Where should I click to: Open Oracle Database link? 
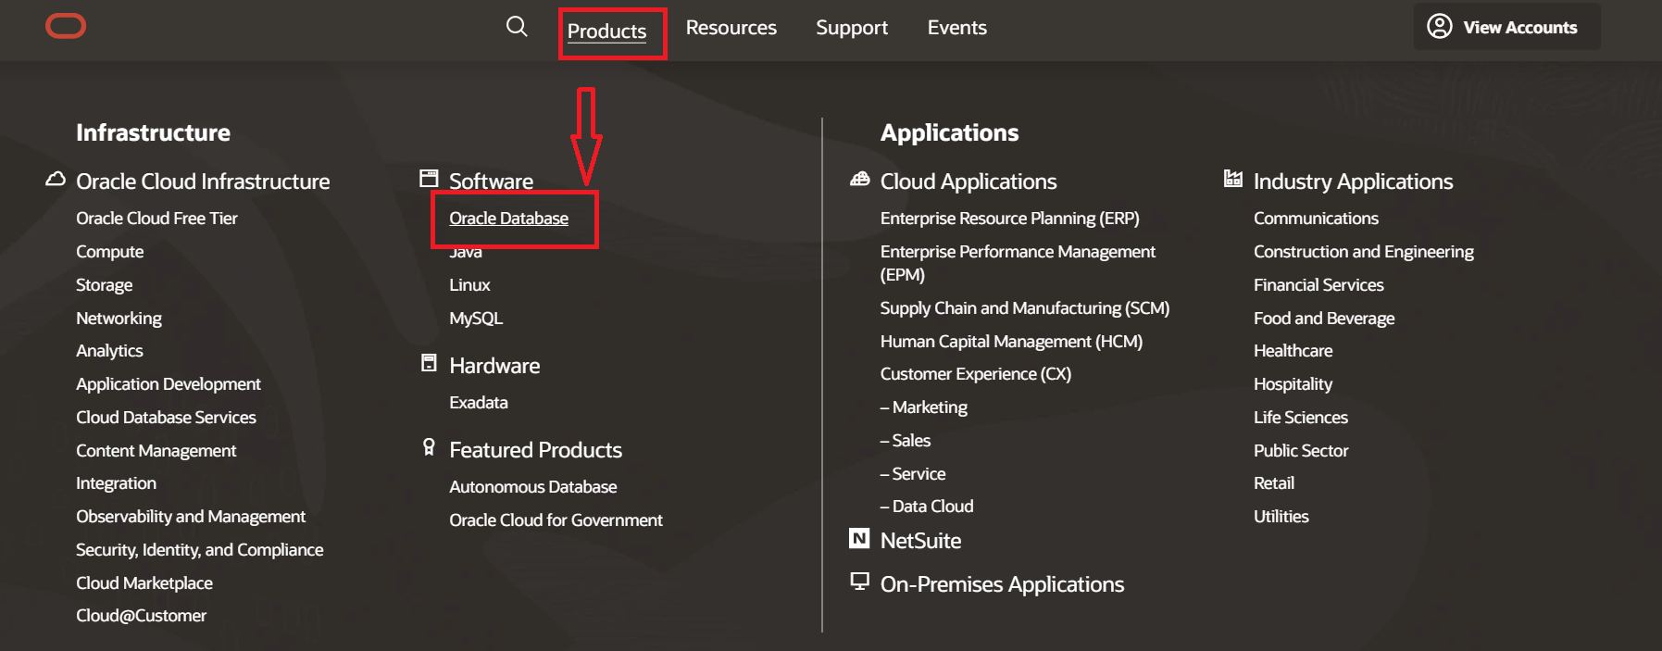pyautogui.click(x=508, y=219)
